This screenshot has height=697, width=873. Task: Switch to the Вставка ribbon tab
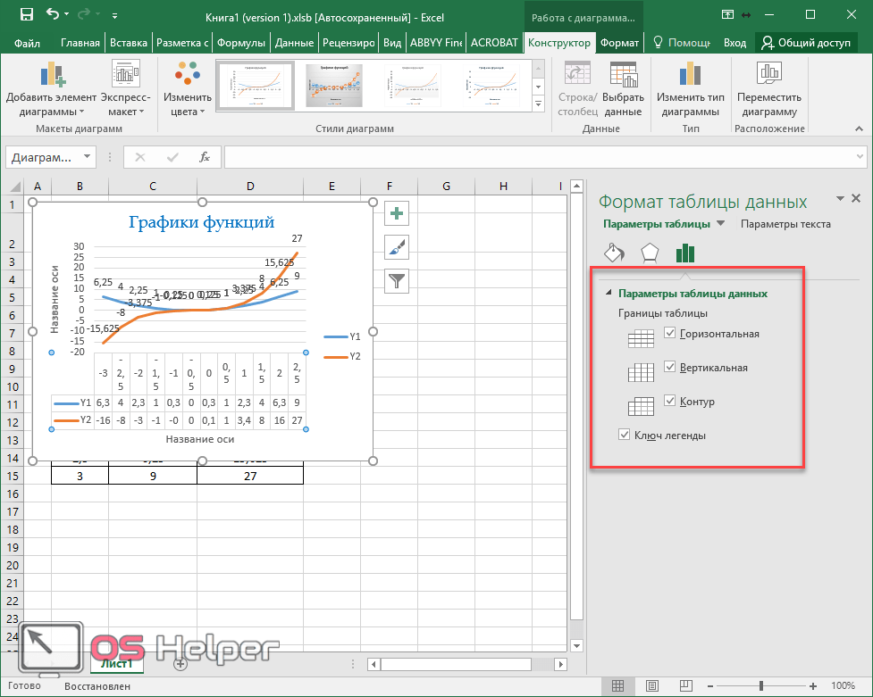pos(129,43)
